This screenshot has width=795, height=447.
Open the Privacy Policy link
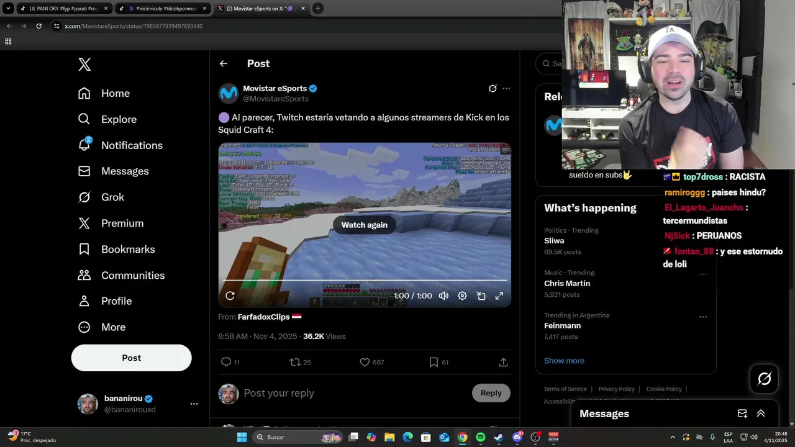tap(617, 389)
